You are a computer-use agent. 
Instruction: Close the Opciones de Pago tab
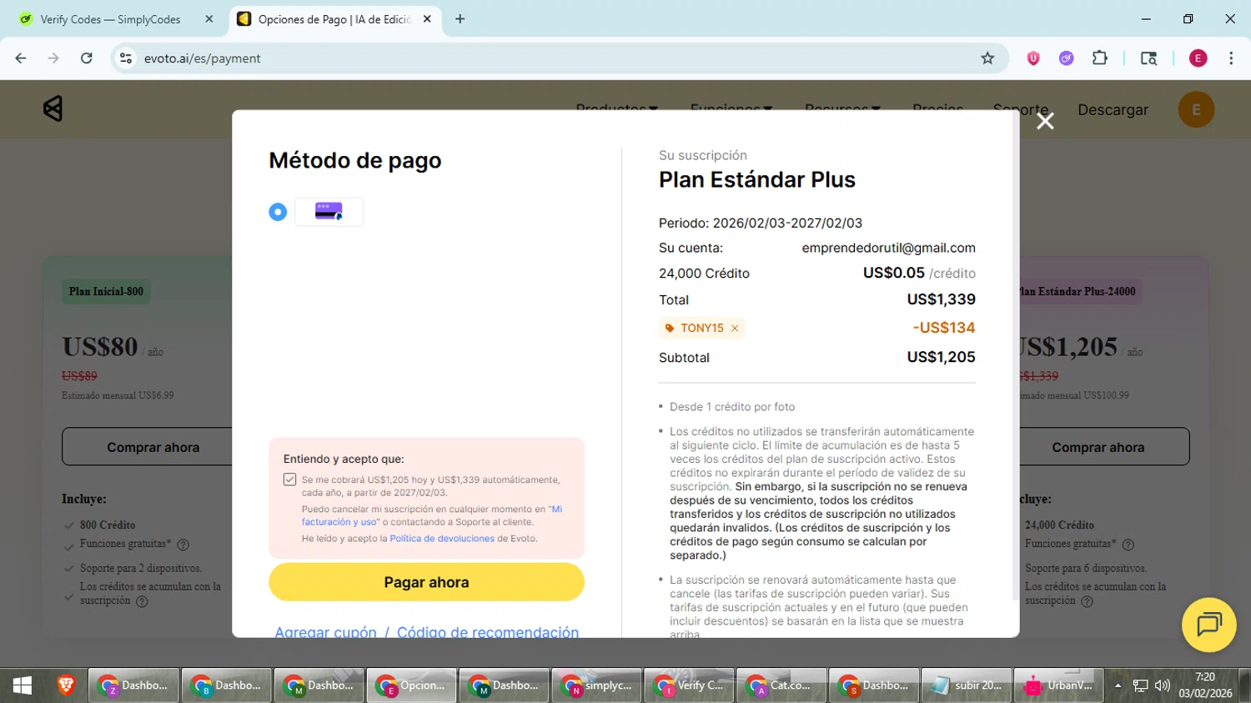427,19
